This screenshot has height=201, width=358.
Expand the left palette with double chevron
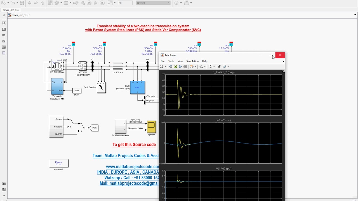pos(4,196)
